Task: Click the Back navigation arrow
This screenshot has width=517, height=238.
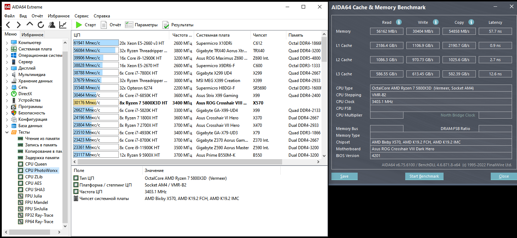Action: pos(8,25)
